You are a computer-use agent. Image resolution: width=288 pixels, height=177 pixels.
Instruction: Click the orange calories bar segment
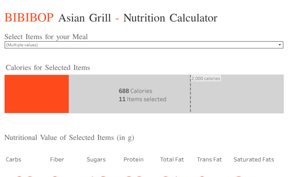tap(37, 94)
